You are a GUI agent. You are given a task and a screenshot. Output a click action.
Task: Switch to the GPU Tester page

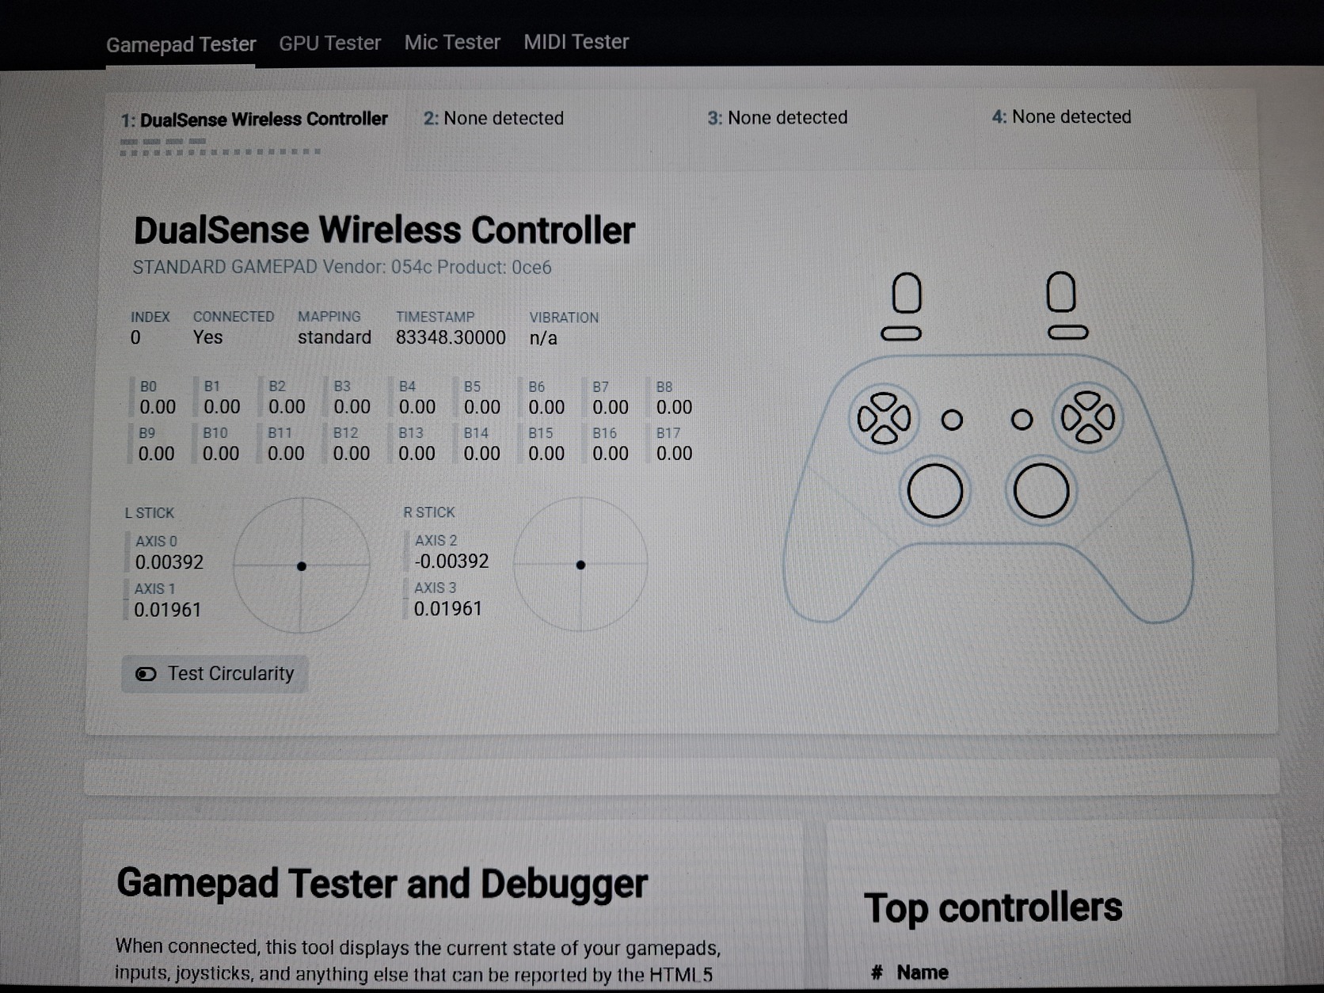tap(330, 43)
